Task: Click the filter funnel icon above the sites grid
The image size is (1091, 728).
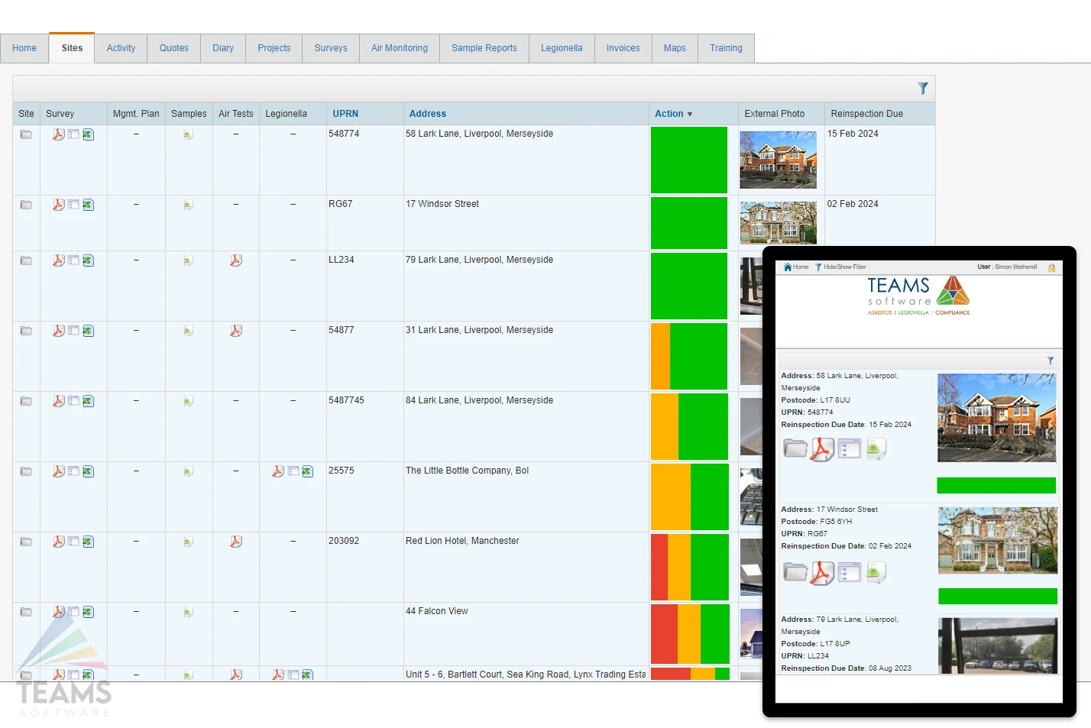Action: point(922,89)
